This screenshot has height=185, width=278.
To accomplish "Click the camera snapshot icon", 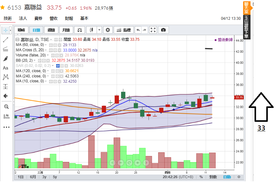I will 163,30.
